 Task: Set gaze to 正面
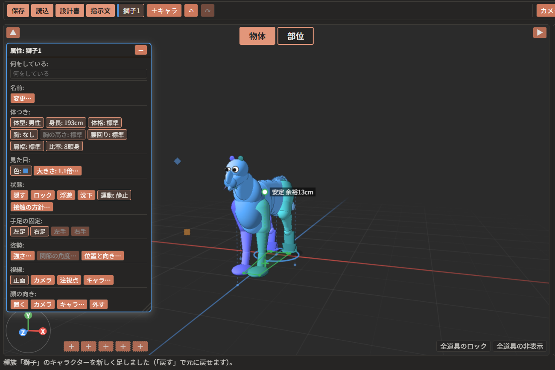(x=19, y=280)
